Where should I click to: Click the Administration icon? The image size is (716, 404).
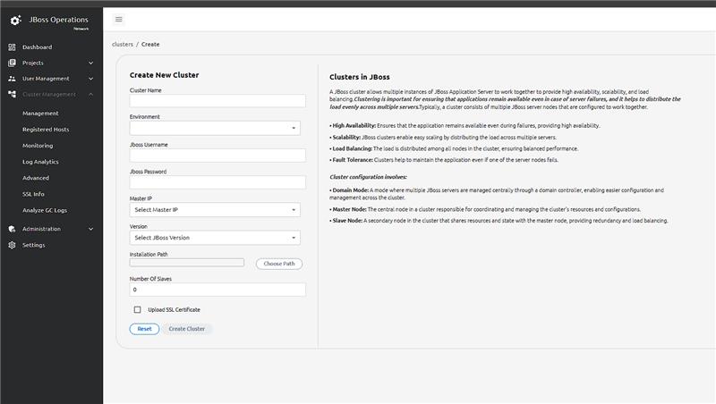[x=12, y=229]
